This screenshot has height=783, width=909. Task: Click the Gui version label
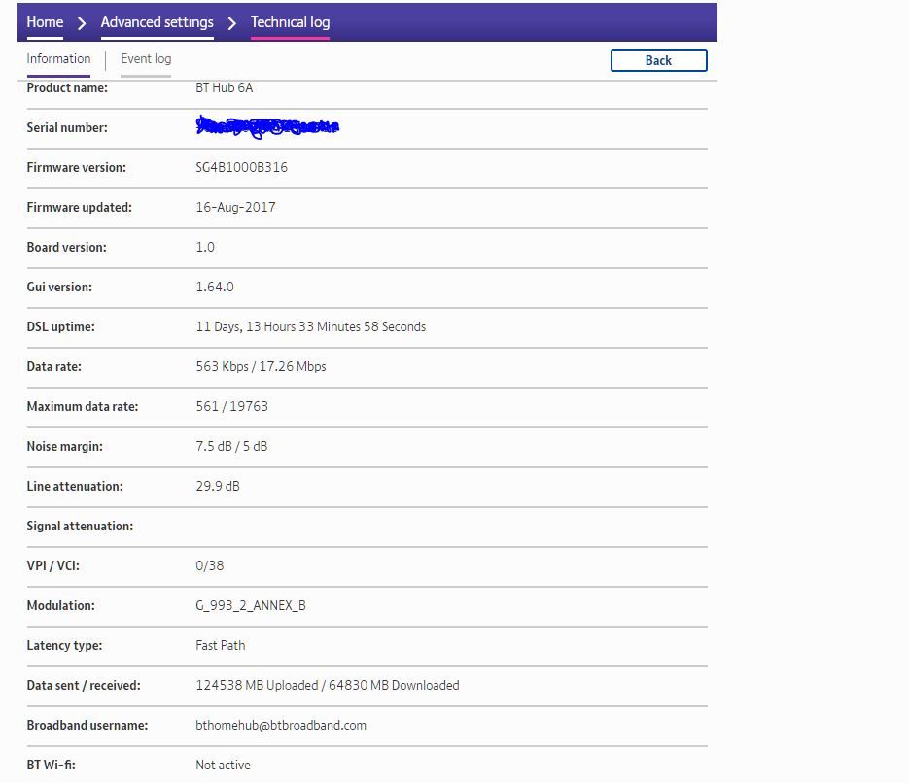coord(59,288)
